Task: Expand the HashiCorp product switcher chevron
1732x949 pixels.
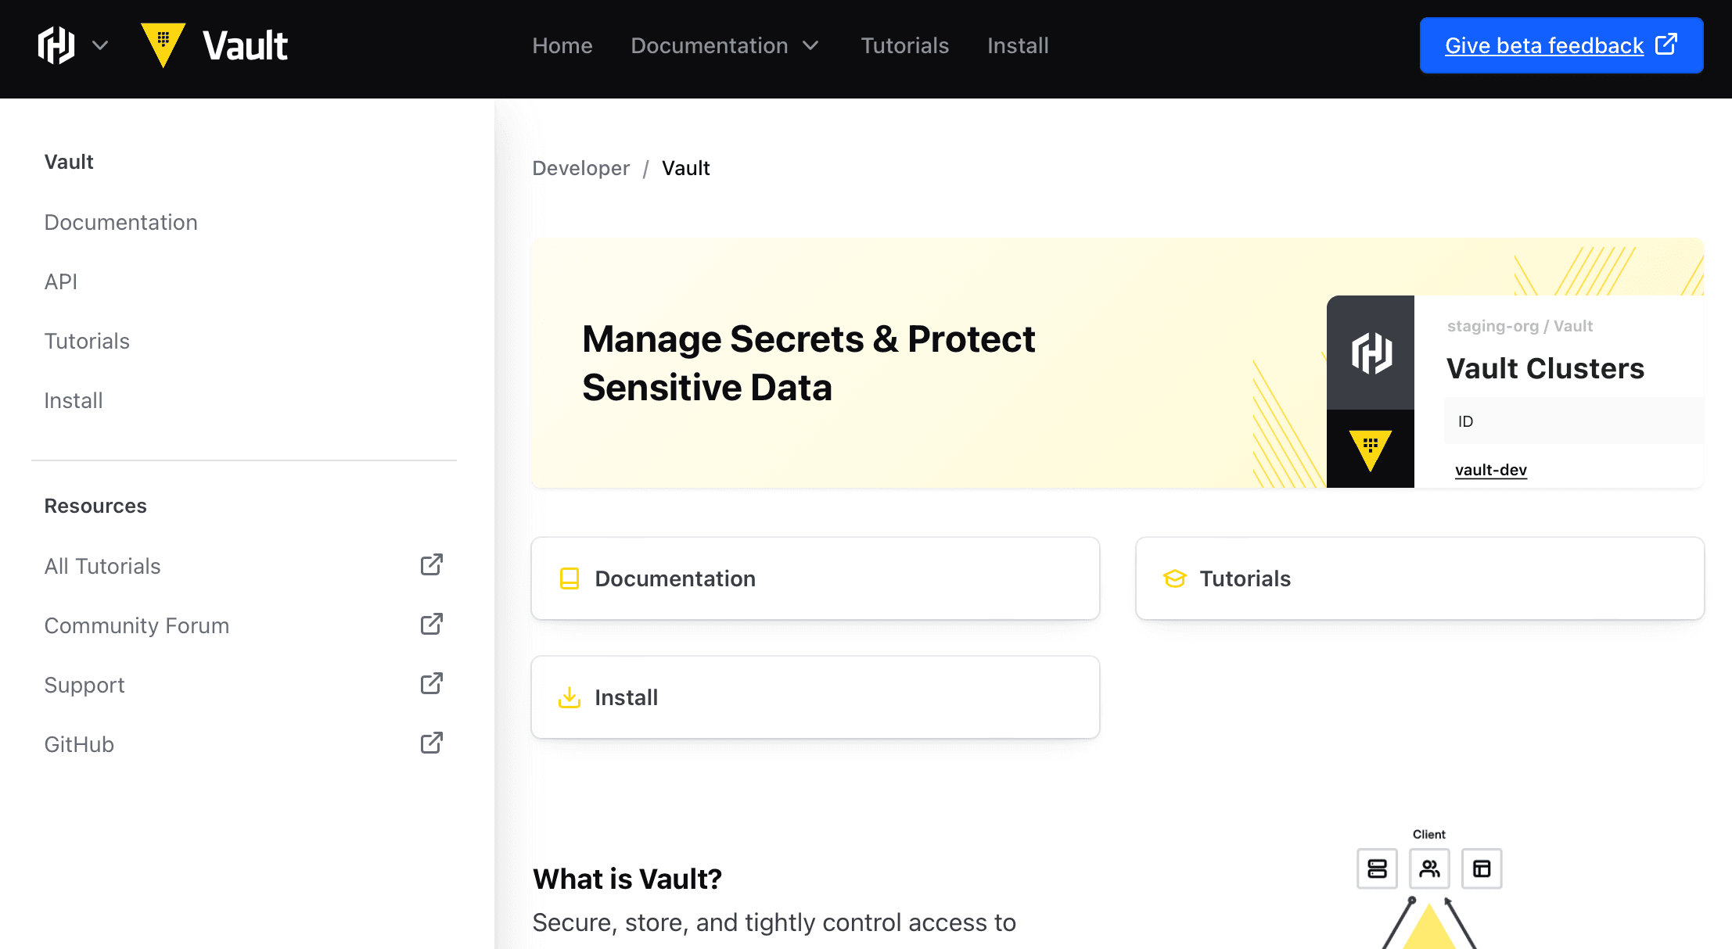Action: click(100, 45)
